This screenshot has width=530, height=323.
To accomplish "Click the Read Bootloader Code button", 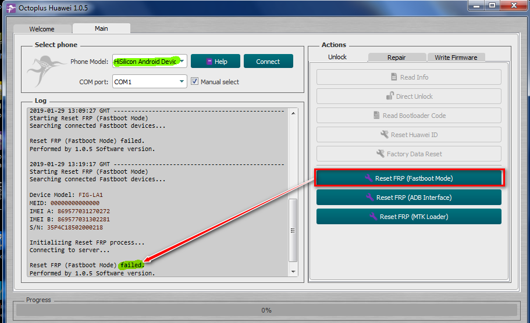I will coord(409,116).
